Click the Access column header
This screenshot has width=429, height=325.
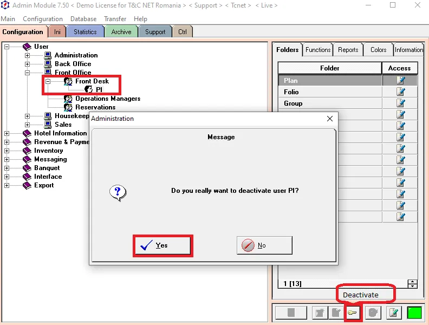click(399, 68)
